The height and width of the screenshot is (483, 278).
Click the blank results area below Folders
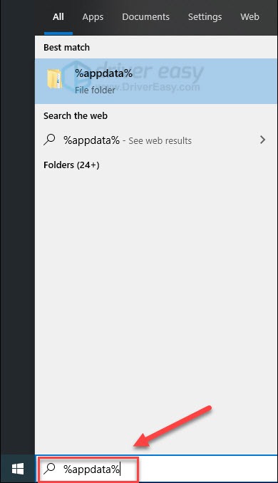(x=156, y=308)
